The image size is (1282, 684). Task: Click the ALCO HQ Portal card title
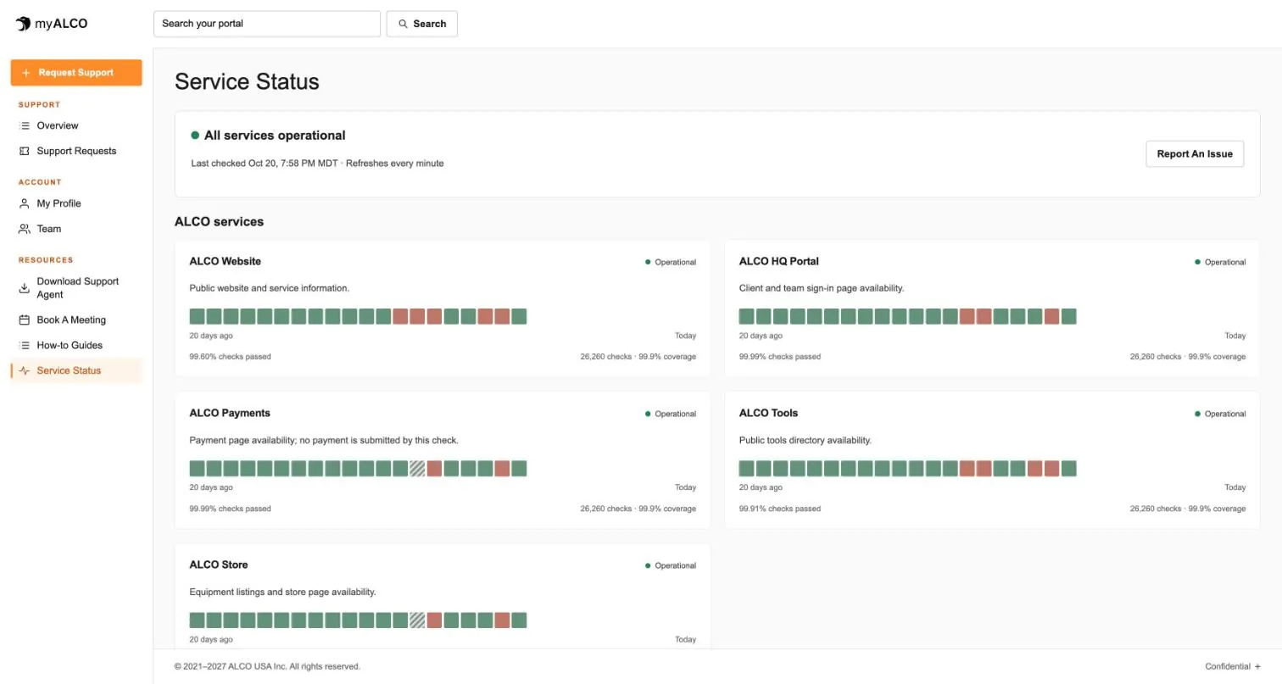pyautogui.click(x=779, y=261)
